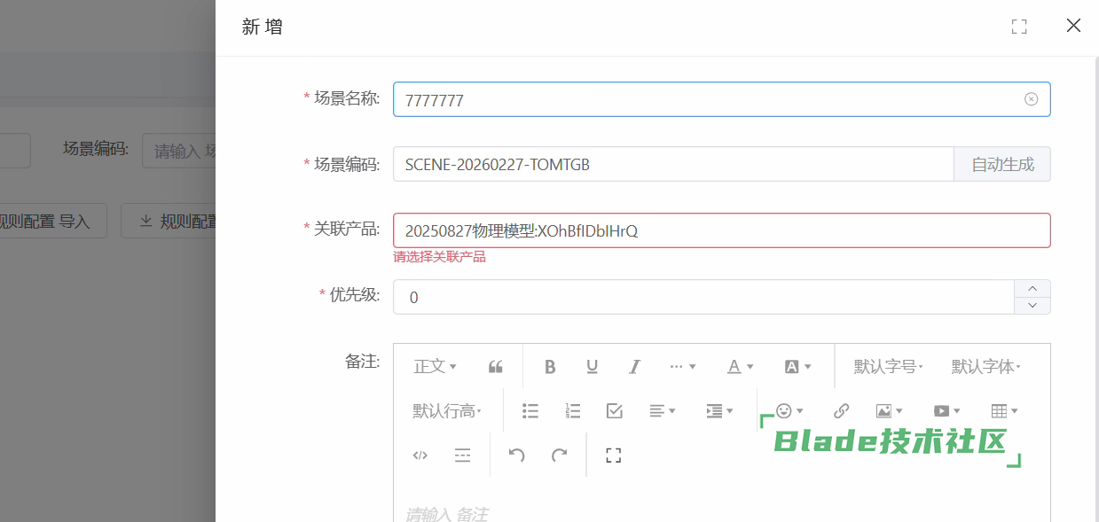
Task: Regenerate the scene code with 自动生成
Action: (x=1002, y=164)
